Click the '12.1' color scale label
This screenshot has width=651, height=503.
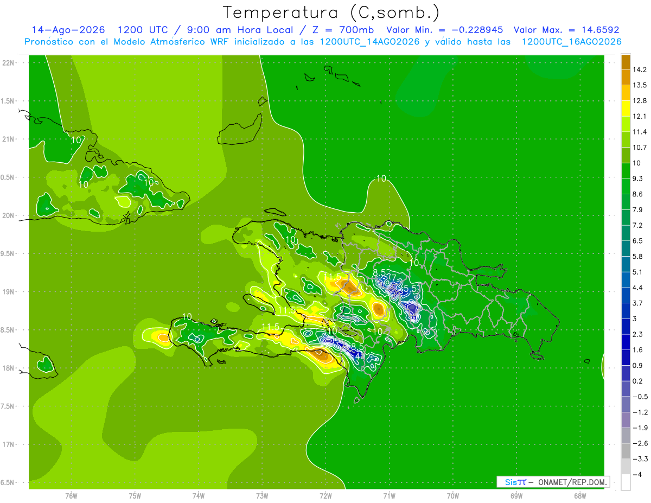(640, 116)
